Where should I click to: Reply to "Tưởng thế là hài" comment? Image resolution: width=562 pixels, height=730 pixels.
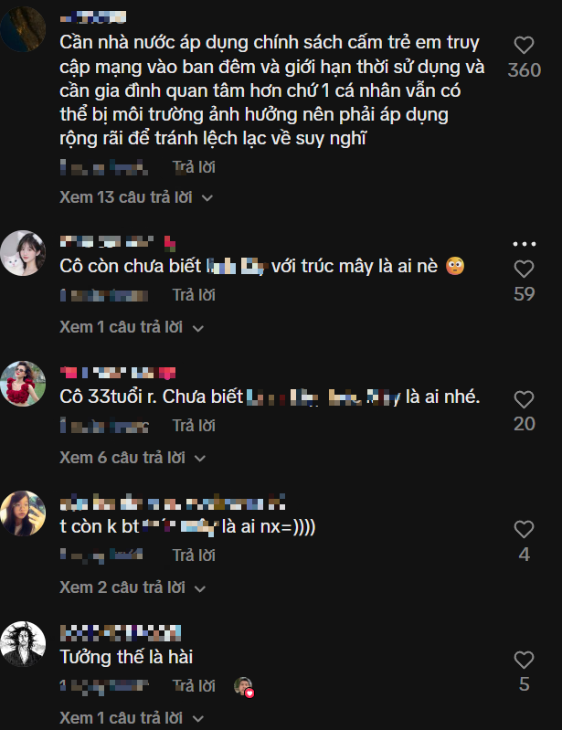click(x=194, y=685)
